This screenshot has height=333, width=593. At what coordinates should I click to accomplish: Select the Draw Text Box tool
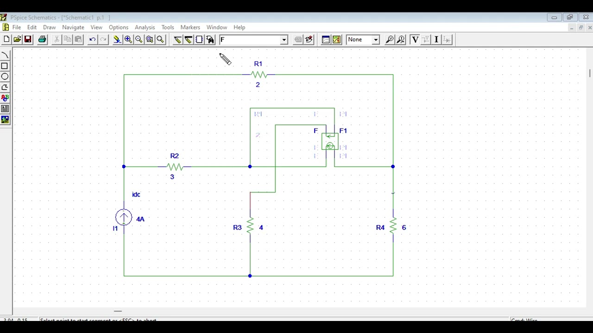5,109
